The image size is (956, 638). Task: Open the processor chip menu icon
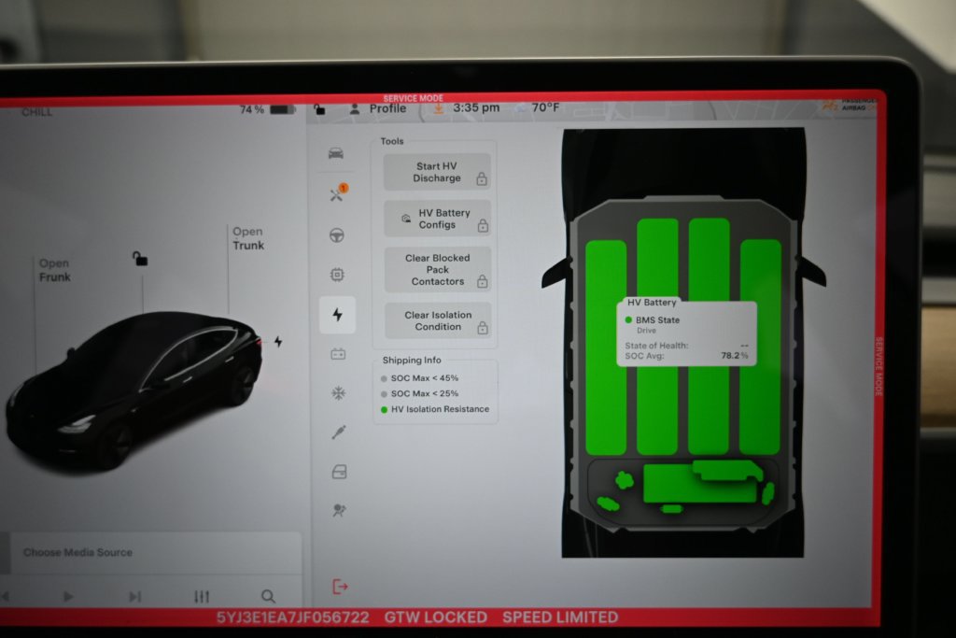click(x=337, y=275)
